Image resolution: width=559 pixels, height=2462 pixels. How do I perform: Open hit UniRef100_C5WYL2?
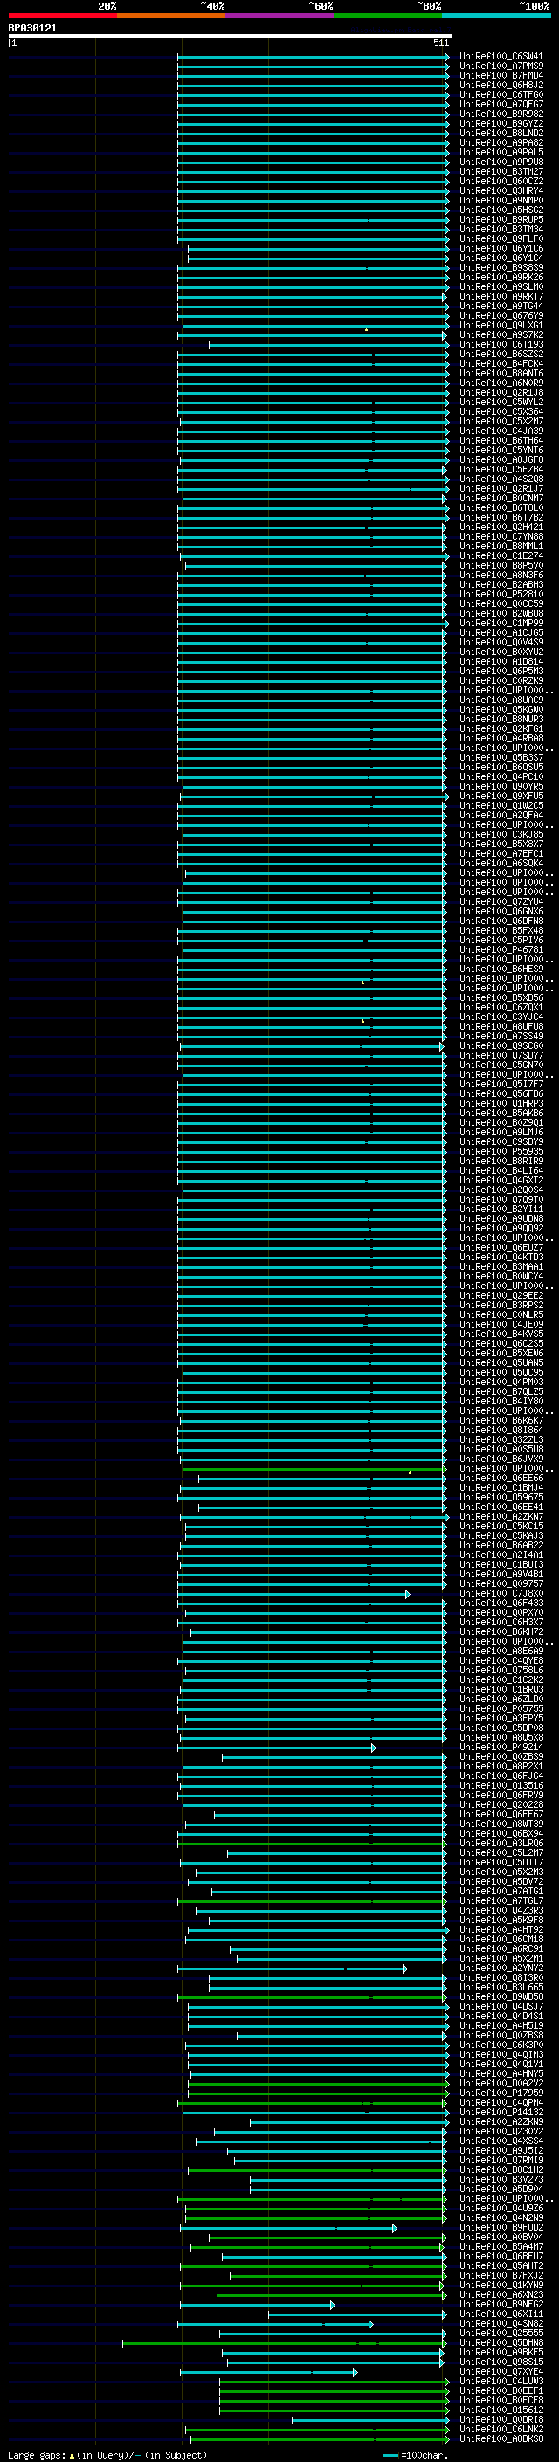coord(501,403)
